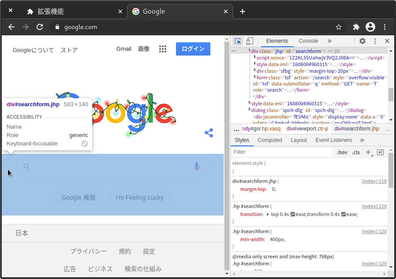
Task: Show hidden Styles pane tabs via double chevron
Action: 362,140
